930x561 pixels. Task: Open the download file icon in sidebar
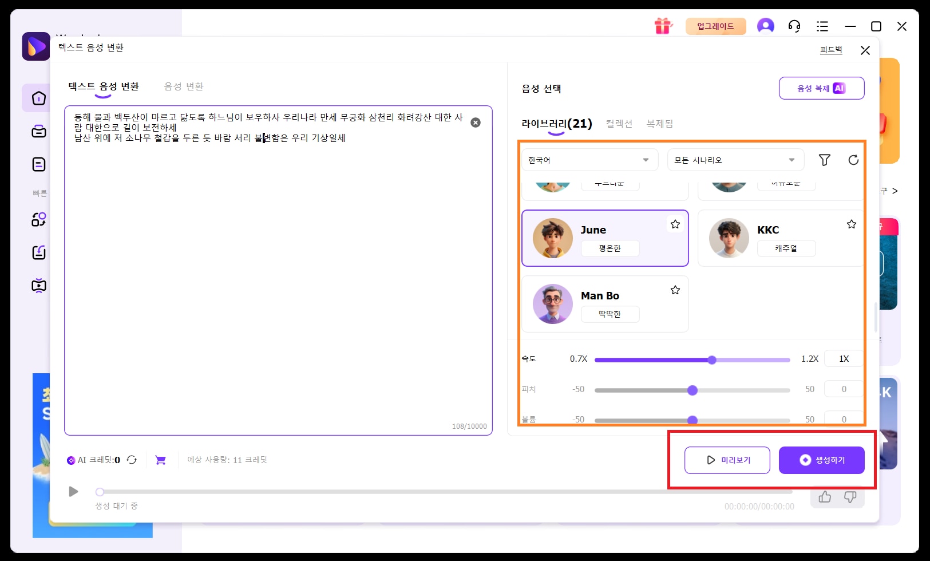tap(39, 252)
